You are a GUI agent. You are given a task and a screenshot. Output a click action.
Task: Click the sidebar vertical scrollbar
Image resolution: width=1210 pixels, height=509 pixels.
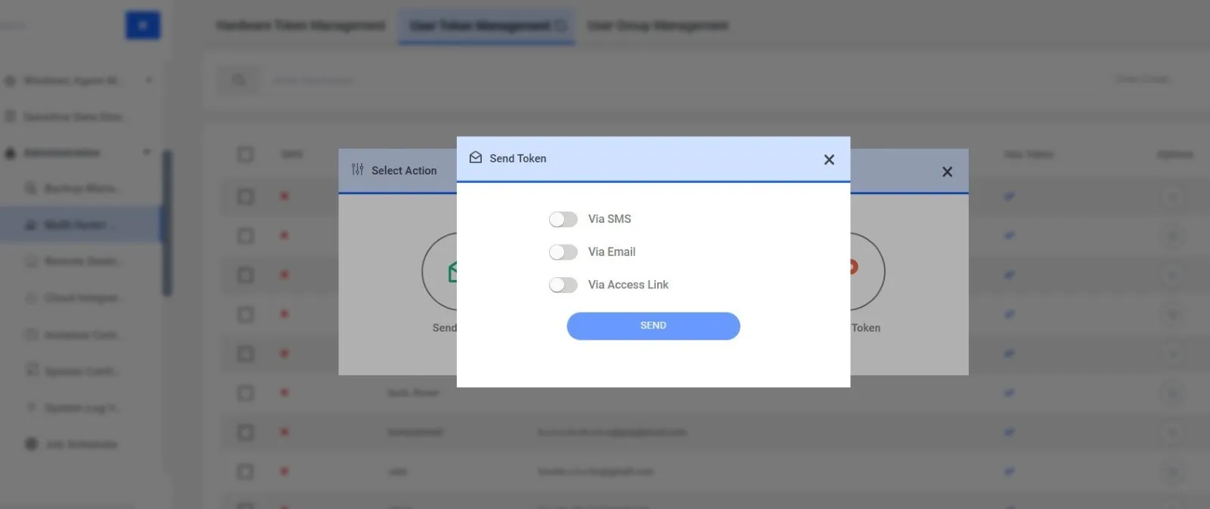point(167,223)
